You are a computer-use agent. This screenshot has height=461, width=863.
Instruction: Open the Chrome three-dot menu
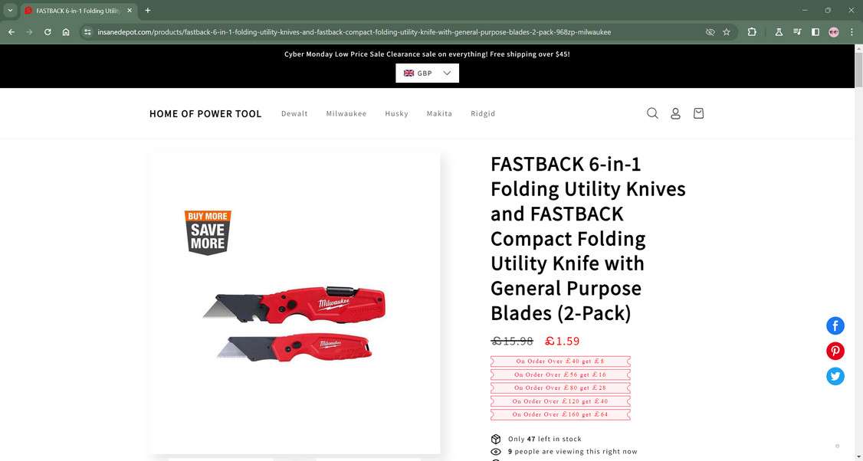(852, 32)
